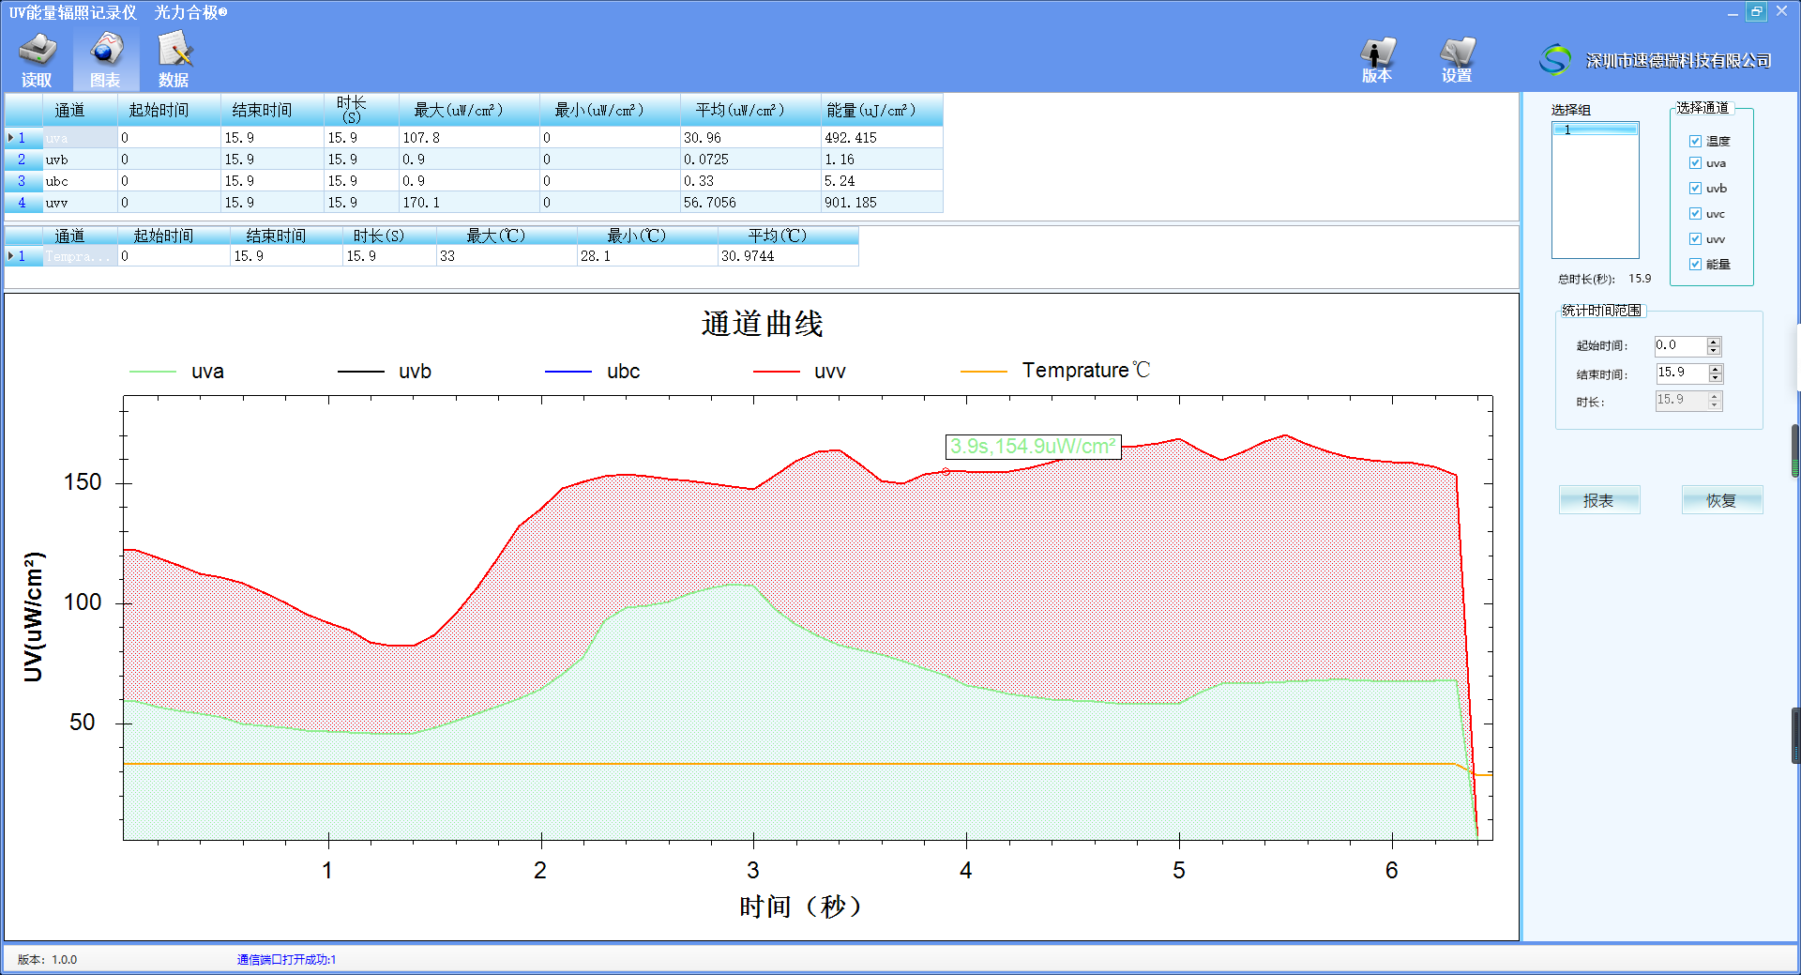Disable the 能量 checkbox
The height and width of the screenshot is (975, 1801).
(1695, 264)
